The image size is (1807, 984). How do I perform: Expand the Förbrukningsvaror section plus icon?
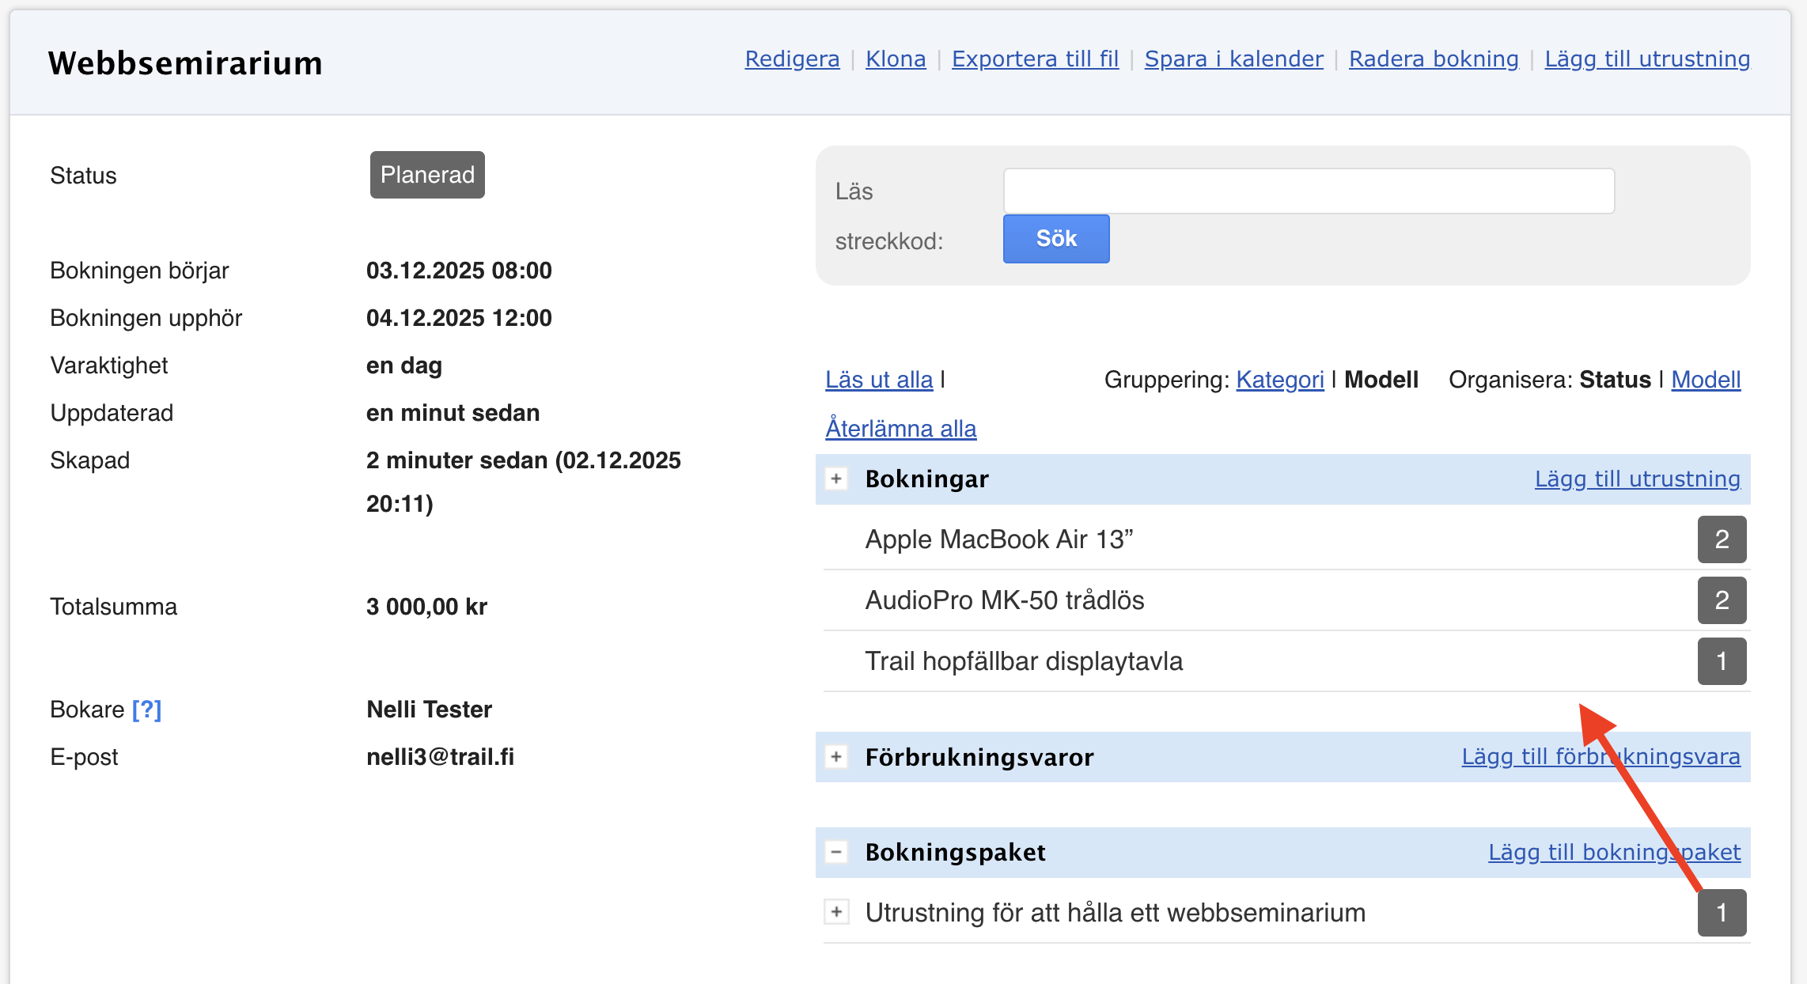click(x=836, y=757)
